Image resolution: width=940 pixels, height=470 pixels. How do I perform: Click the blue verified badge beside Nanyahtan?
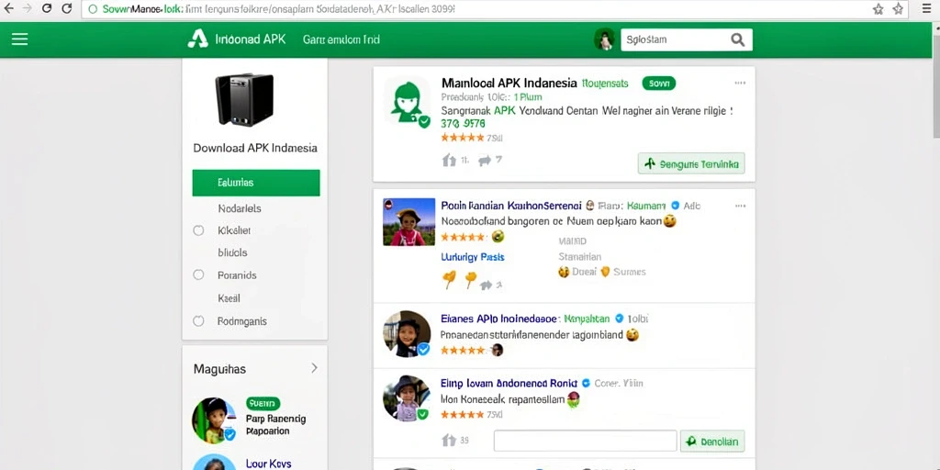(620, 319)
